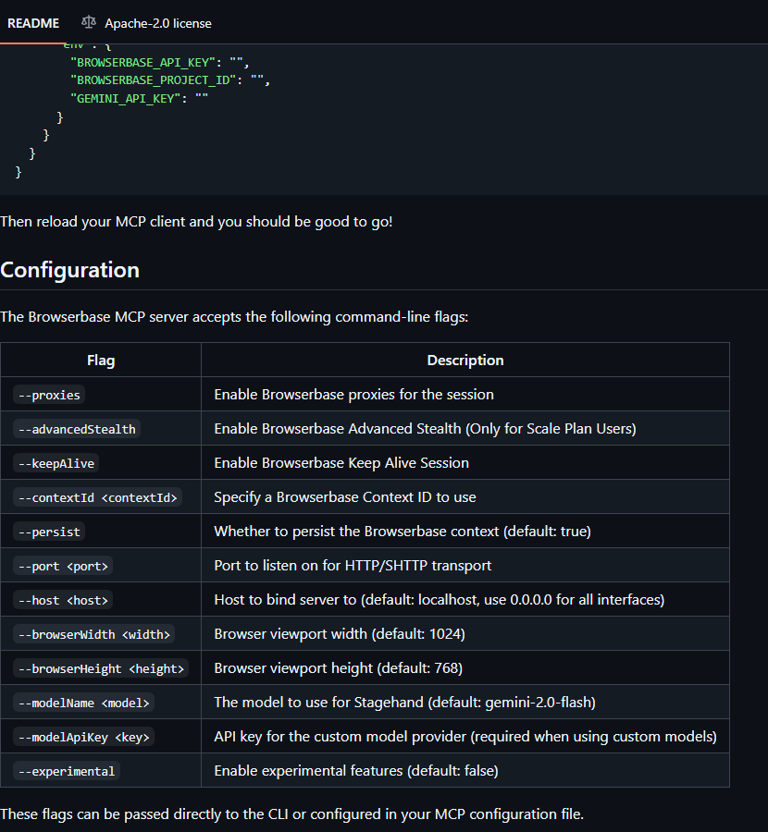The image size is (768, 832).
Task: Click the 'accepts the following command-line flags' sentence
Action: 234,317
